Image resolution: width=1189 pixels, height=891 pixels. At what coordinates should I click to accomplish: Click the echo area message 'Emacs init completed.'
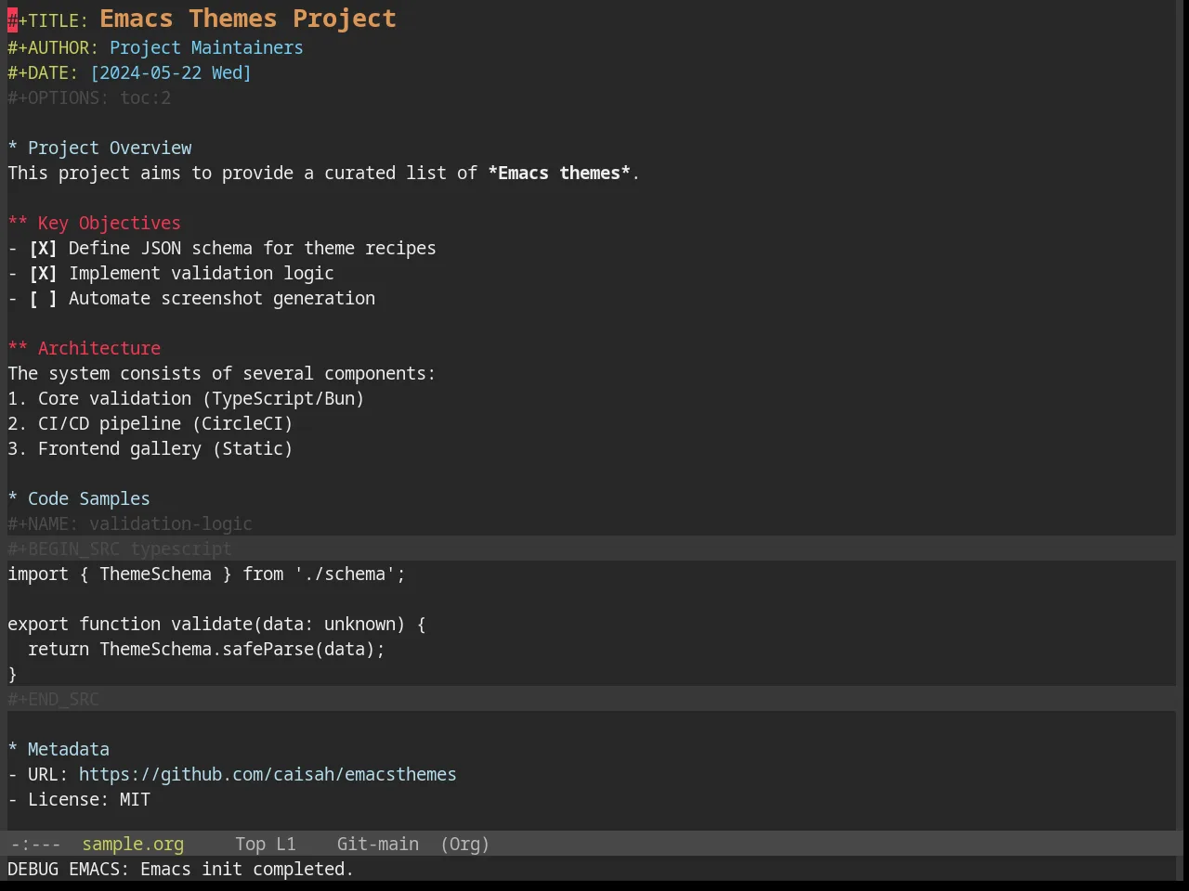(247, 870)
